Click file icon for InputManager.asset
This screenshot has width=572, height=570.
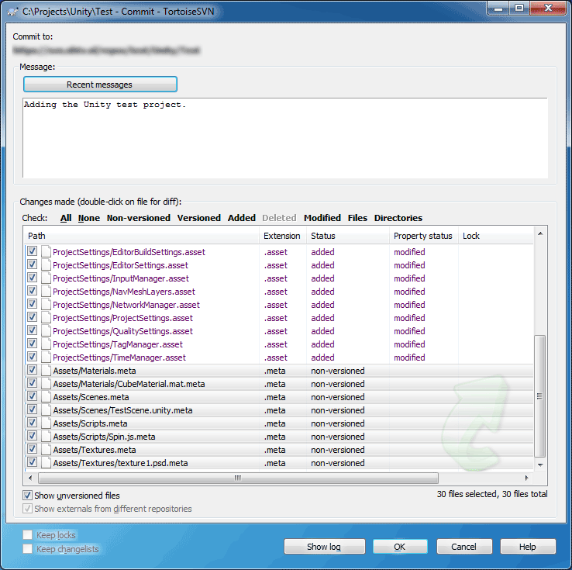[x=46, y=278]
